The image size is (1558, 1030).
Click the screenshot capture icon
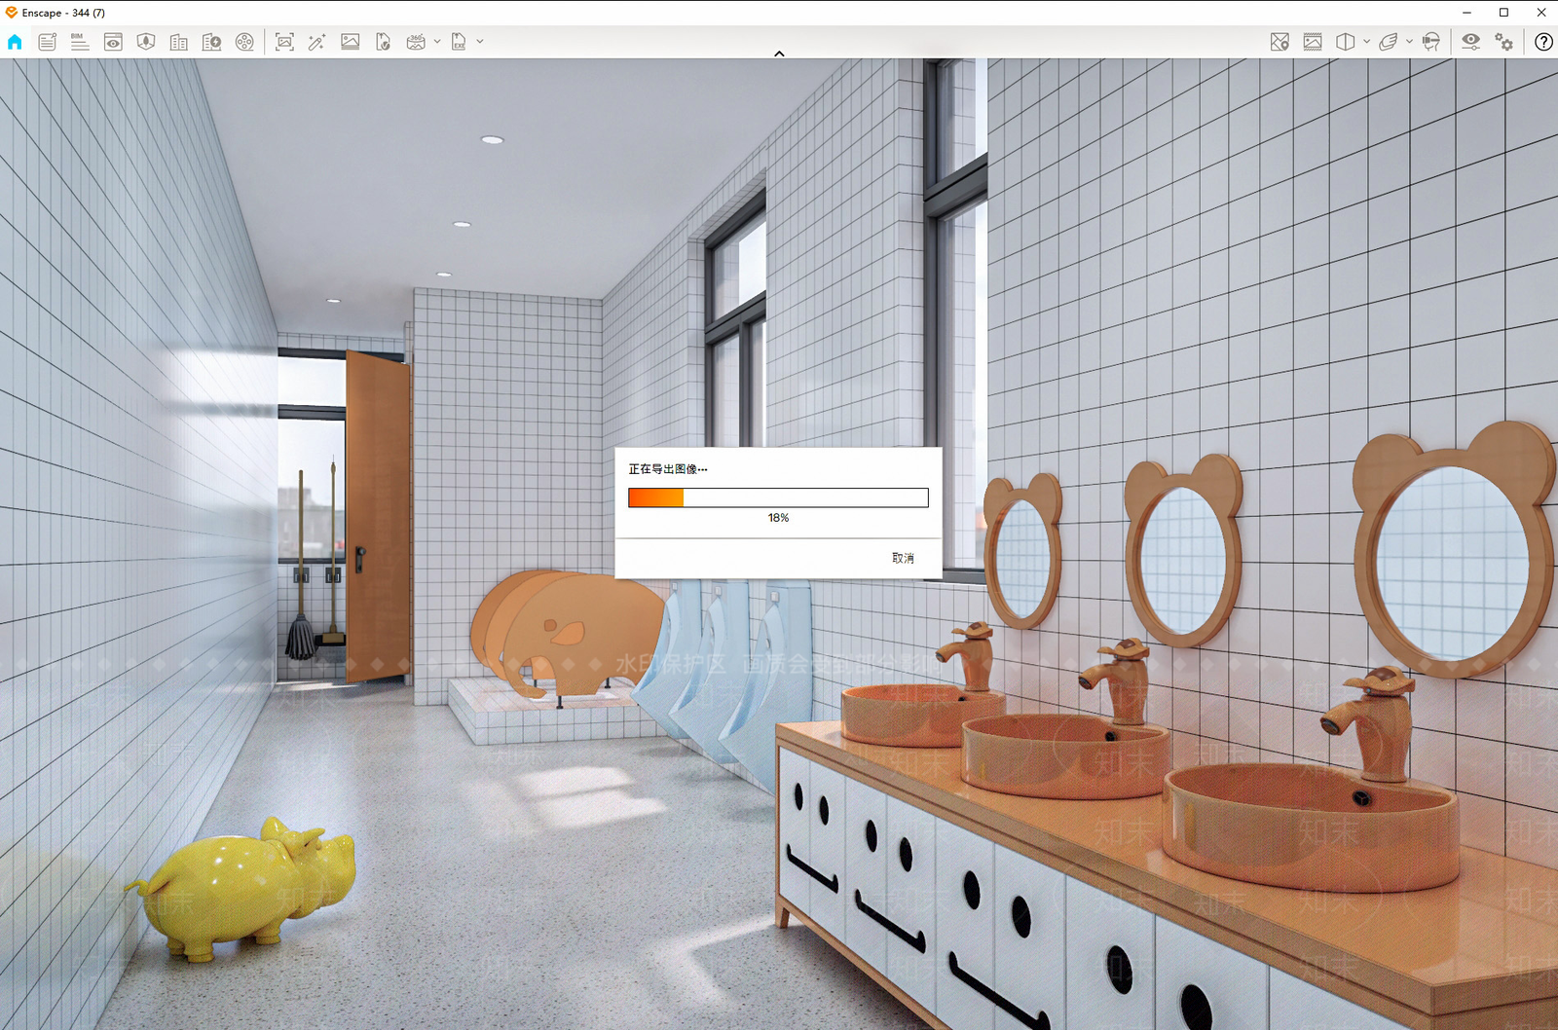pos(284,42)
